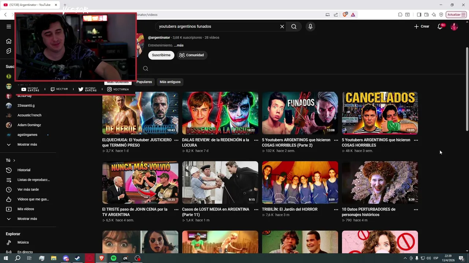Open options for JOHN CENA video
The height and width of the screenshot is (263, 469).
pyautogui.click(x=176, y=210)
